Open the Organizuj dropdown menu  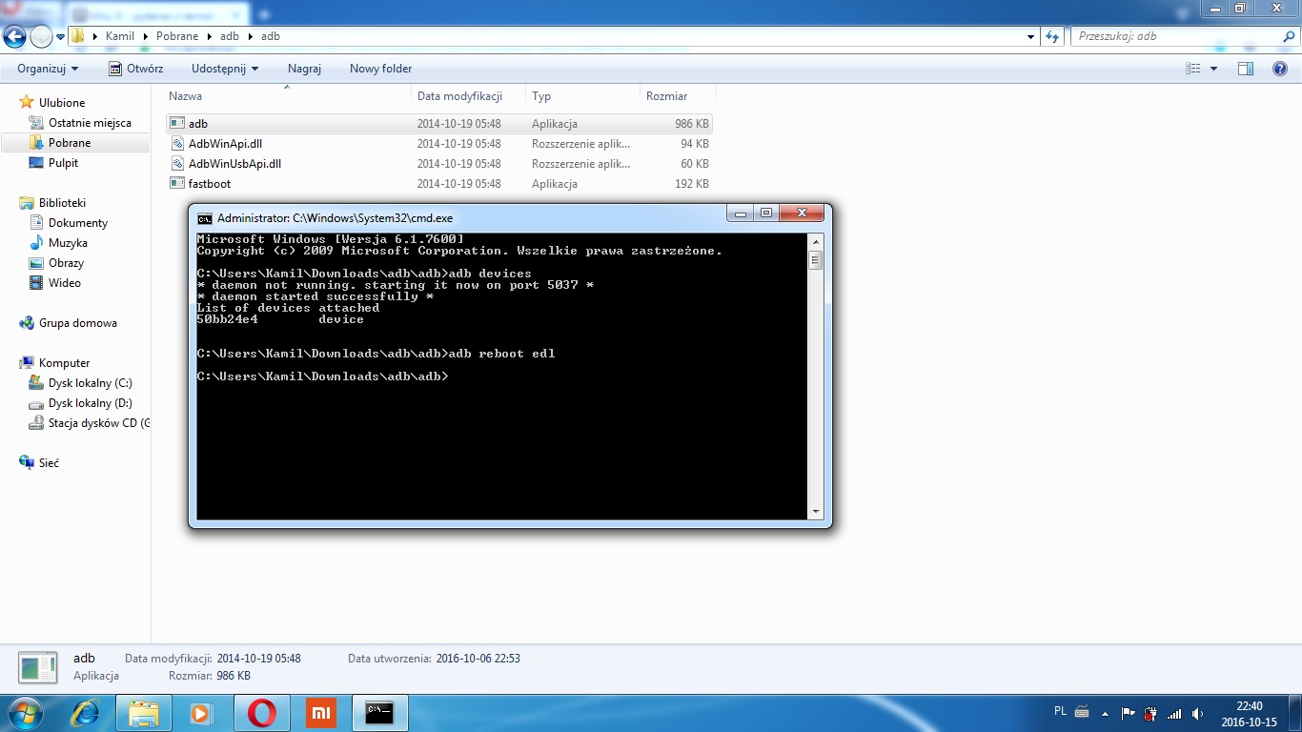pos(48,69)
